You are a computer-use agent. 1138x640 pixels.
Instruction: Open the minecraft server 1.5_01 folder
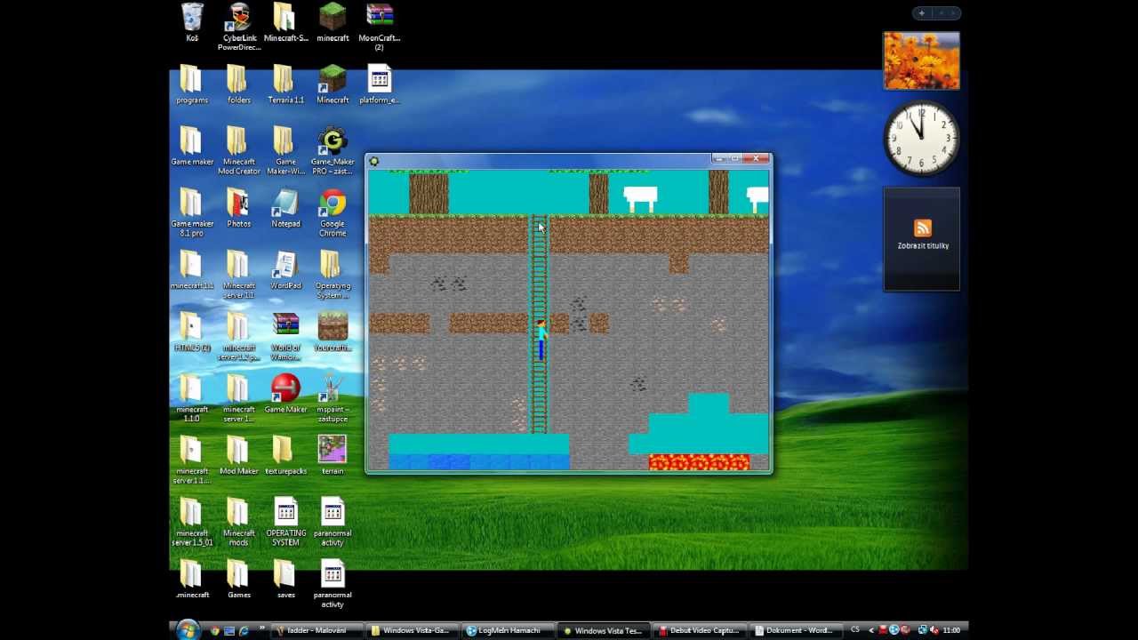[192, 522]
